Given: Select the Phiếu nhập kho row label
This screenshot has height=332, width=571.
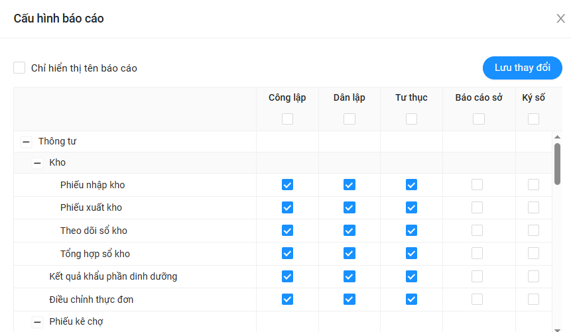Looking at the screenshot, I should tap(92, 185).
